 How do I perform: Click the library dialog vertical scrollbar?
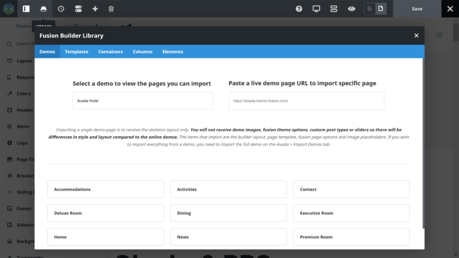(x=423, y=143)
